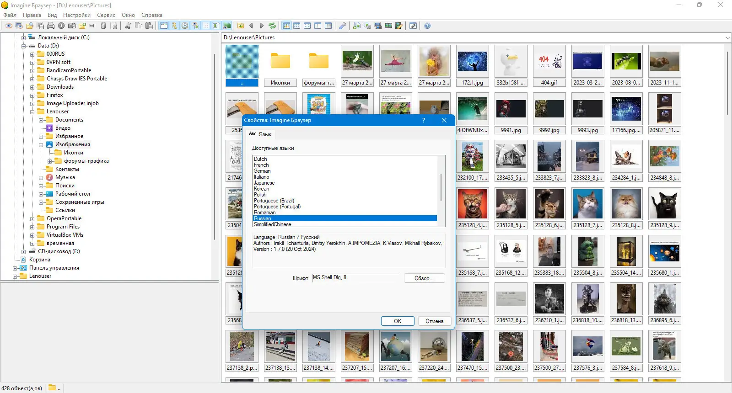Click the new folder icon with green plus
Viewport: 732px width, 393px height.
[82, 26]
